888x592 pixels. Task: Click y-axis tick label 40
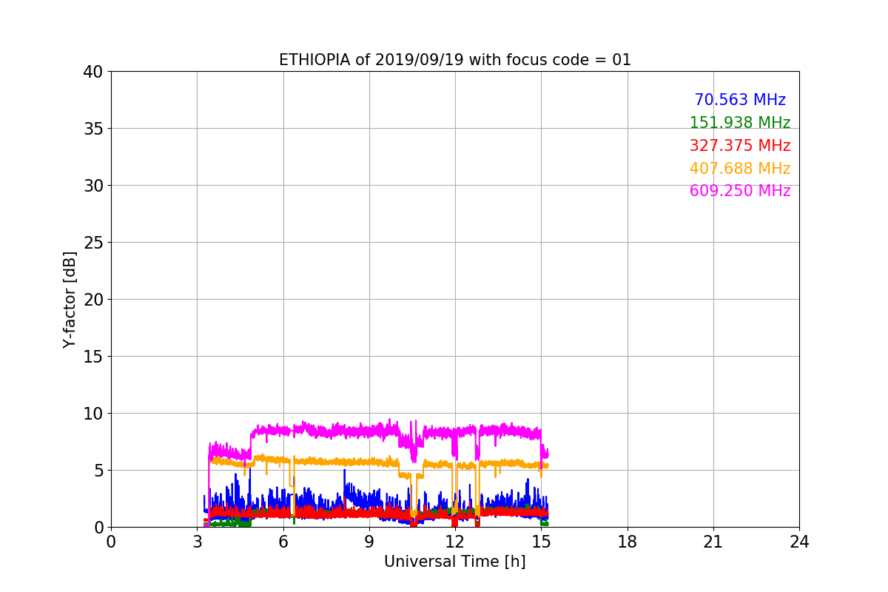93,72
